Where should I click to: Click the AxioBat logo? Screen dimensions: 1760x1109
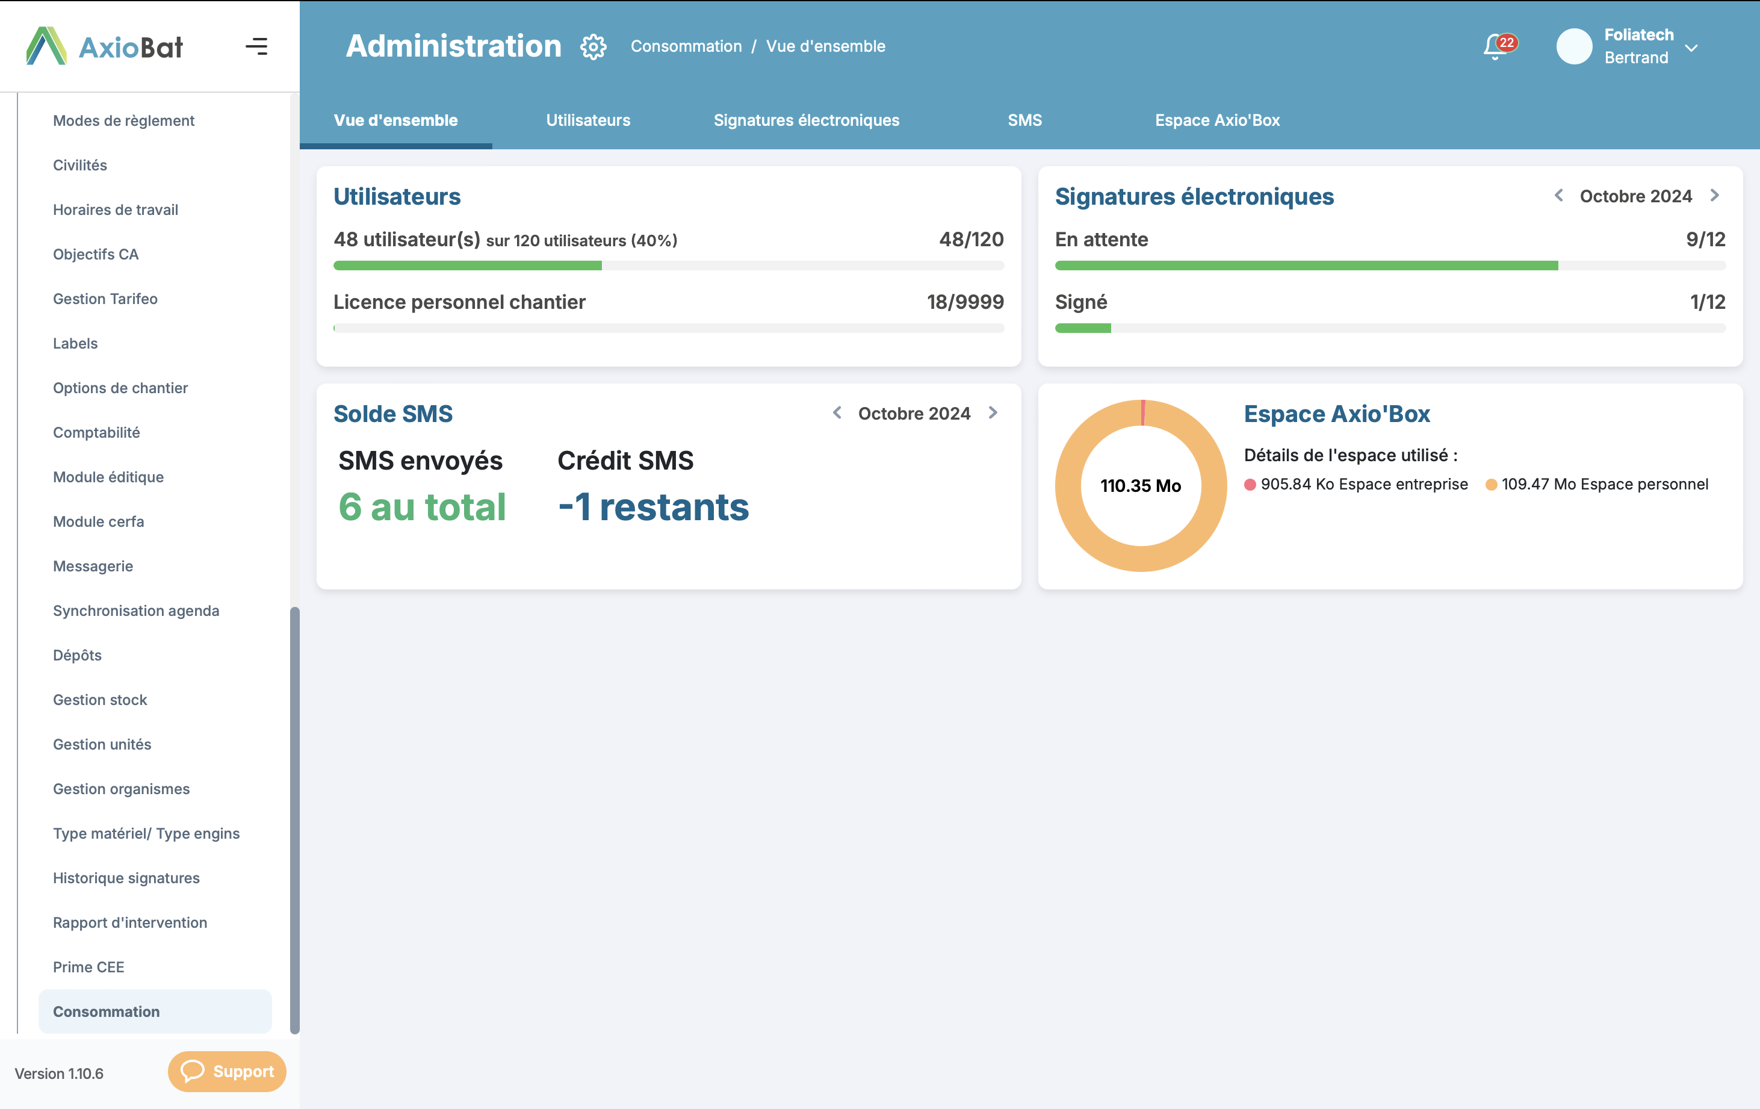[105, 47]
